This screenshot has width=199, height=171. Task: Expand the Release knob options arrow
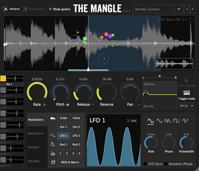(x=93, y=104)
